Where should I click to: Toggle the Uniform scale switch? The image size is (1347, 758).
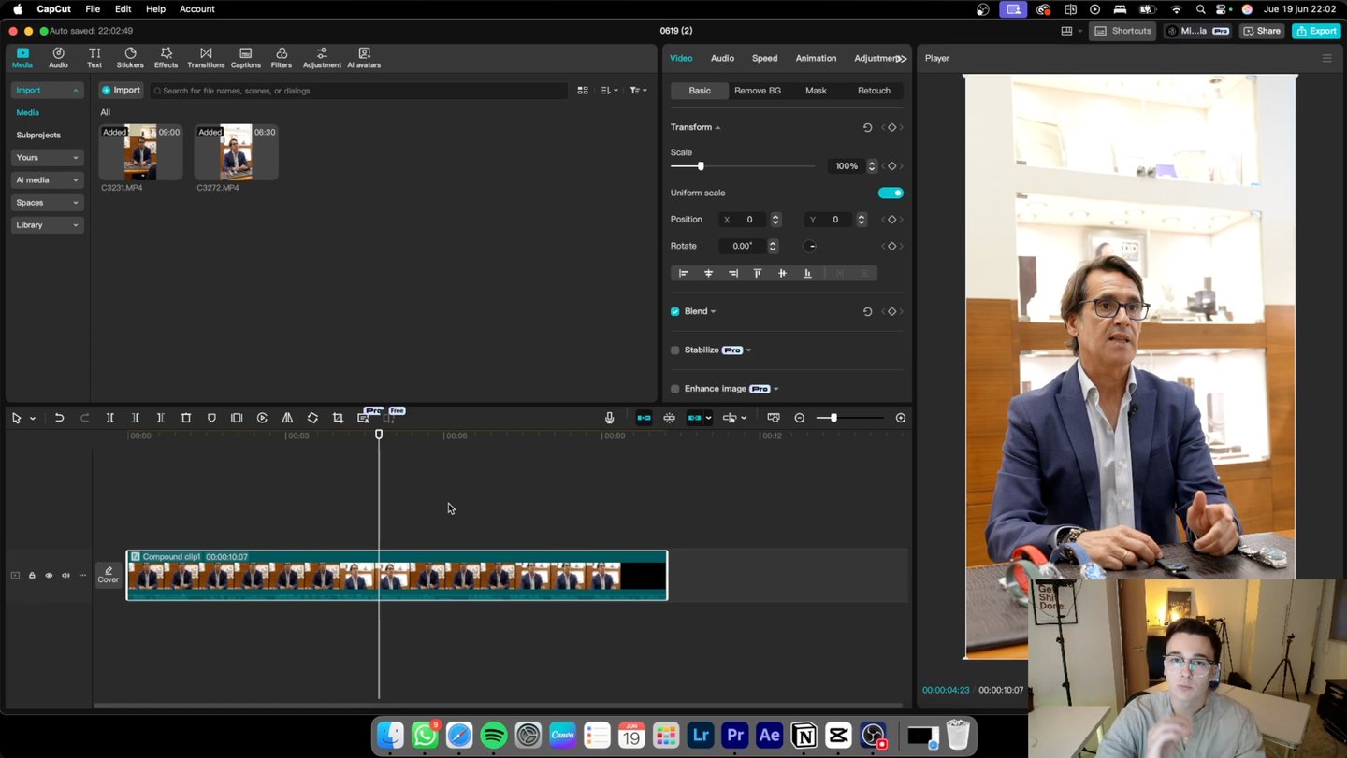891,193
